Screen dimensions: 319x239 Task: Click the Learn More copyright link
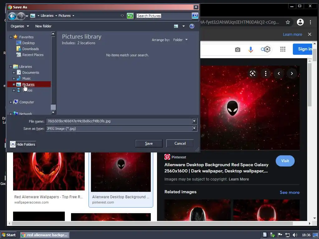click(239, 179)
